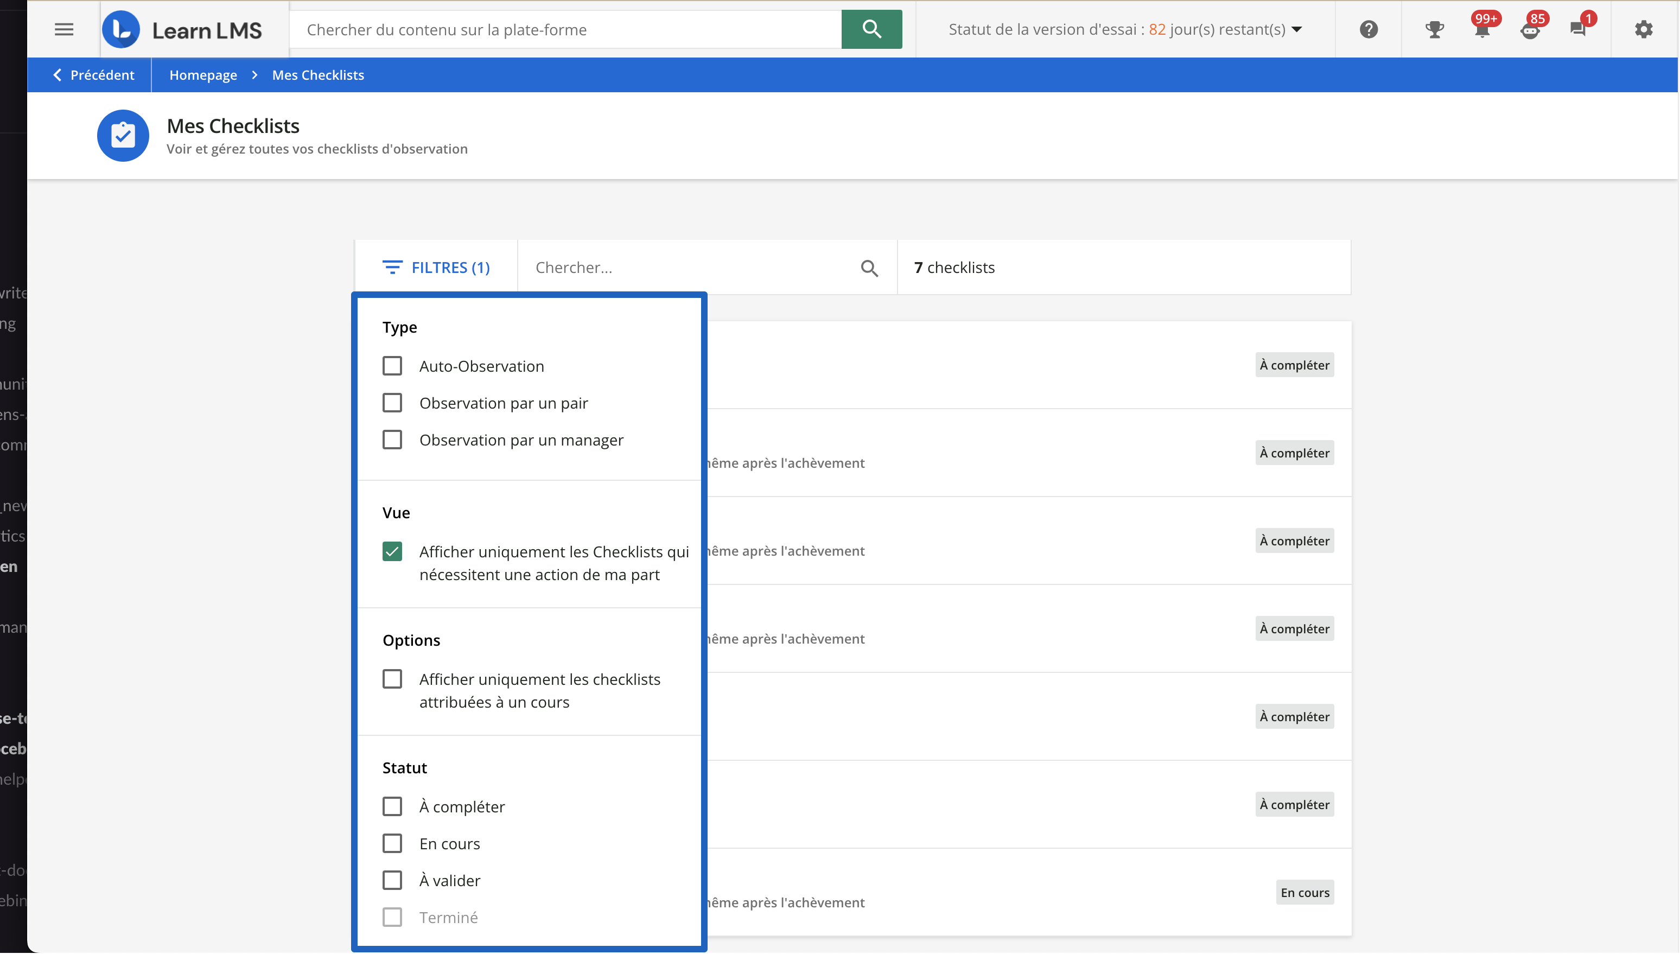Open the hamburger navigation menu

64,29
